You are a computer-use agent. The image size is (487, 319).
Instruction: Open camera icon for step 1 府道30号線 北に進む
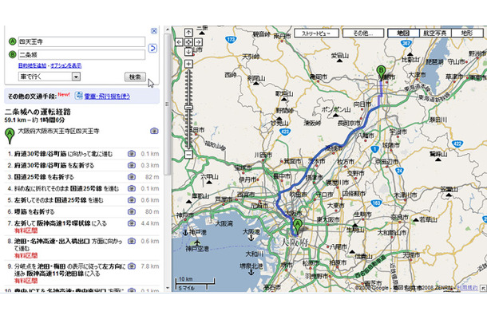coord(132,154)
